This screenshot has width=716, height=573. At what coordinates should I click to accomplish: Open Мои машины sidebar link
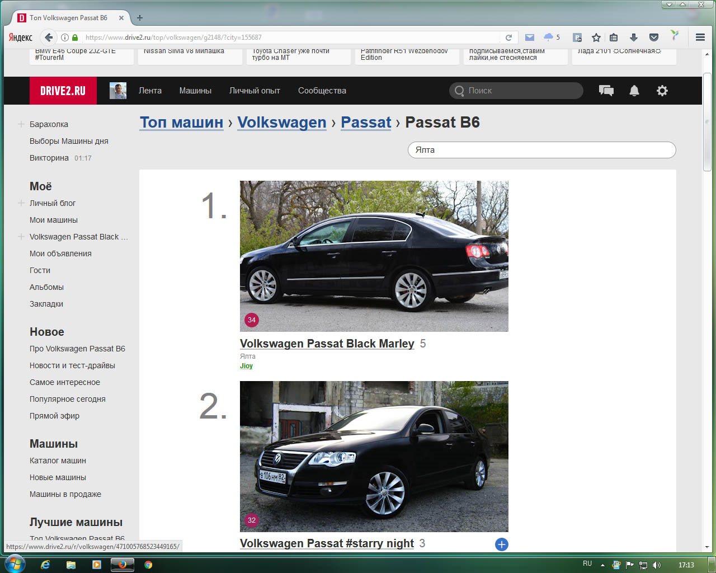[x=54, y=220]
